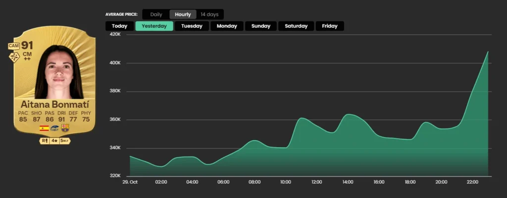Click the 08:00 time label
The image size is (507, 198).
pyautogui.click(x=254, y=182)
